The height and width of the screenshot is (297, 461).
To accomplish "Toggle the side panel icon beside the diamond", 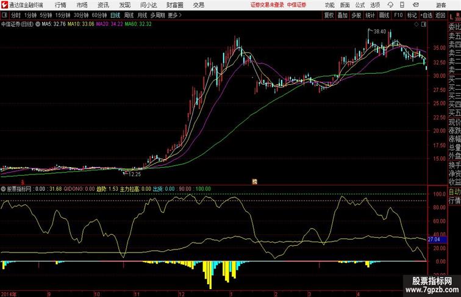I will 424,24.
